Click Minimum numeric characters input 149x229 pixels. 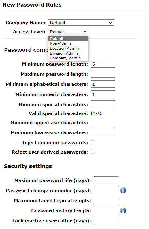click(x=103, y=94)
